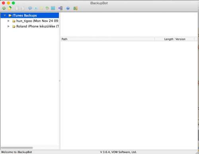Click the yellow minimize window button
The image size is (199, 154).
tap(8, 3)
